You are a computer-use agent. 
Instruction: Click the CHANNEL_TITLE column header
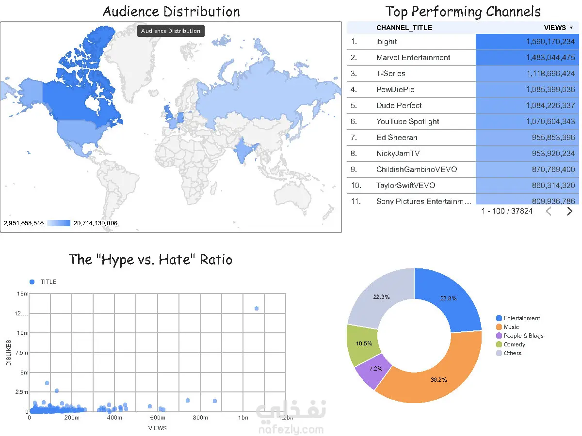coord(404,28)
